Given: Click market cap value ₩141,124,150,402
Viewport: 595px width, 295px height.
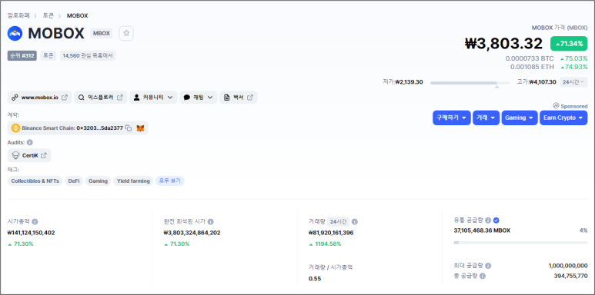Looking at the screenshot, I should [31, 233].
